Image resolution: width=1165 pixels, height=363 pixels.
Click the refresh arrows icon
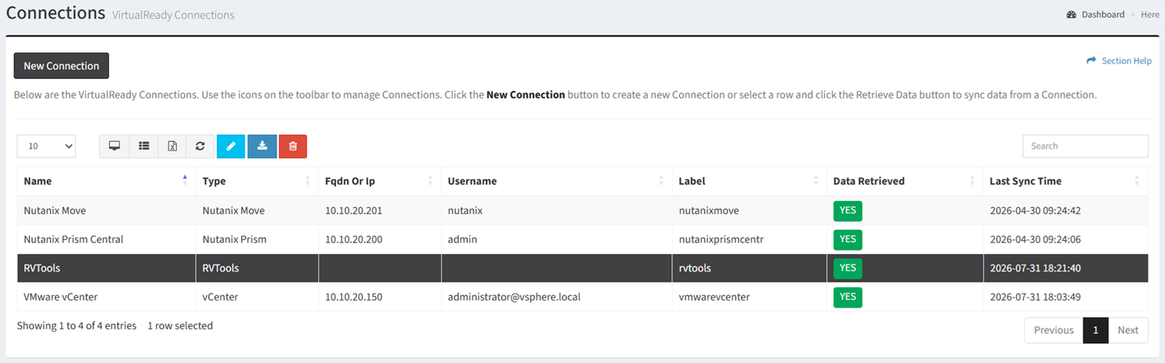pos(201,146)
